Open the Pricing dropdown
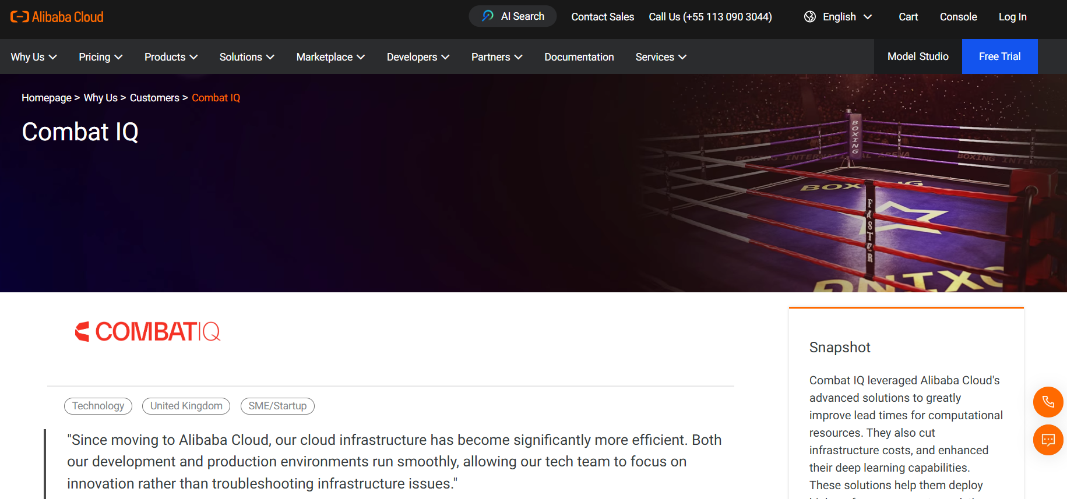The image size is (1067, 499). [100, 57]
